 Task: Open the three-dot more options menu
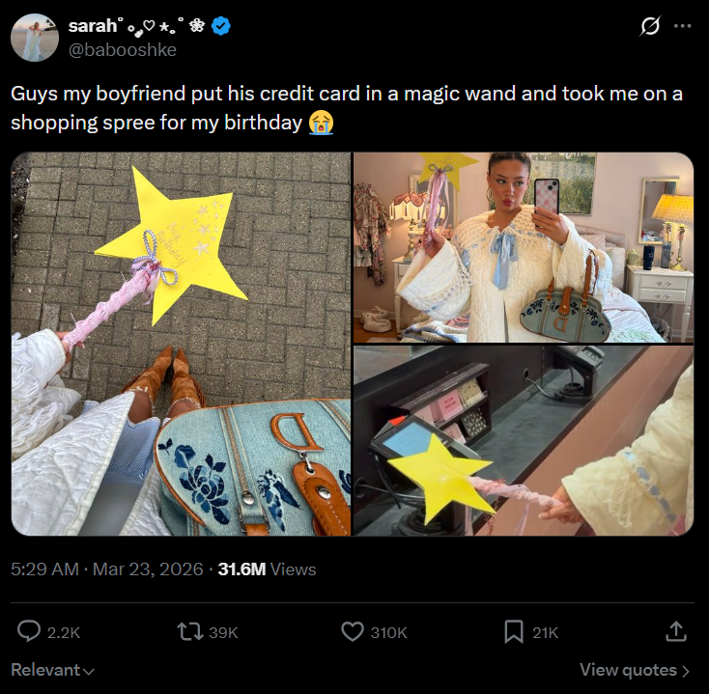tap(682, 26)
